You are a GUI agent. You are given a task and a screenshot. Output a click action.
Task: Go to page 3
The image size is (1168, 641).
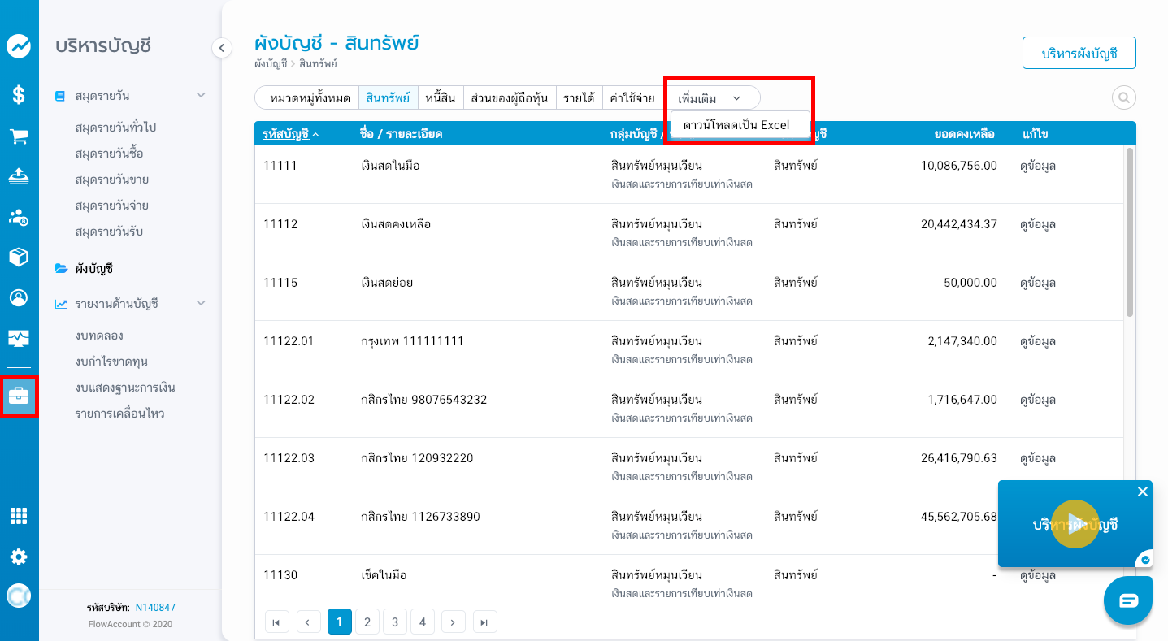point(395,622)
